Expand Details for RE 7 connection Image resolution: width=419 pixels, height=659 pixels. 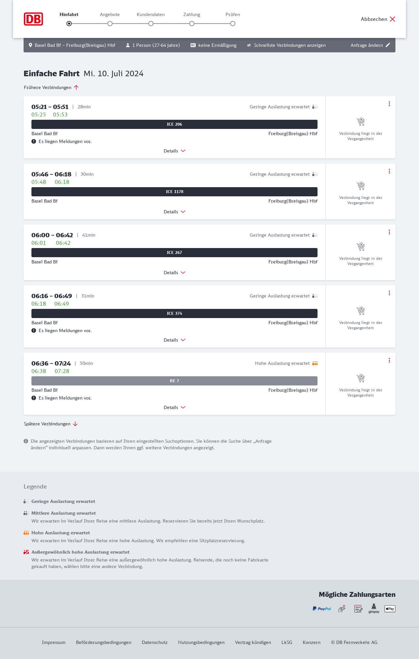pos(174,407)
